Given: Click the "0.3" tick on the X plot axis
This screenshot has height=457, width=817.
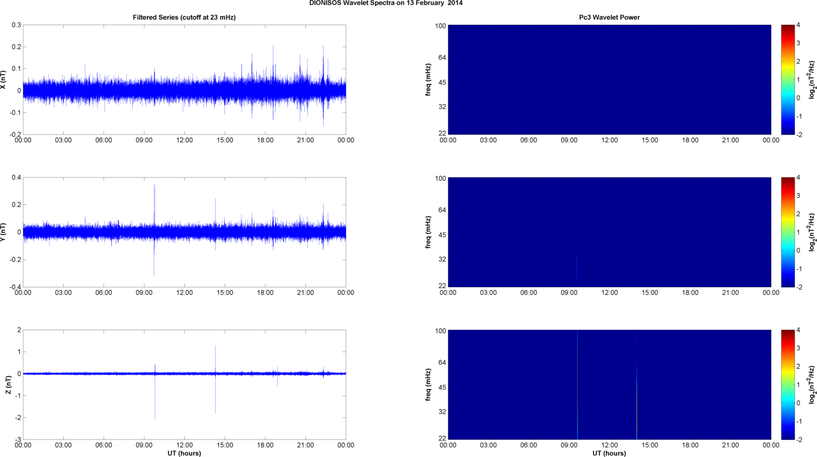Looking at the screenshot, I should click(x=16, y=25).
